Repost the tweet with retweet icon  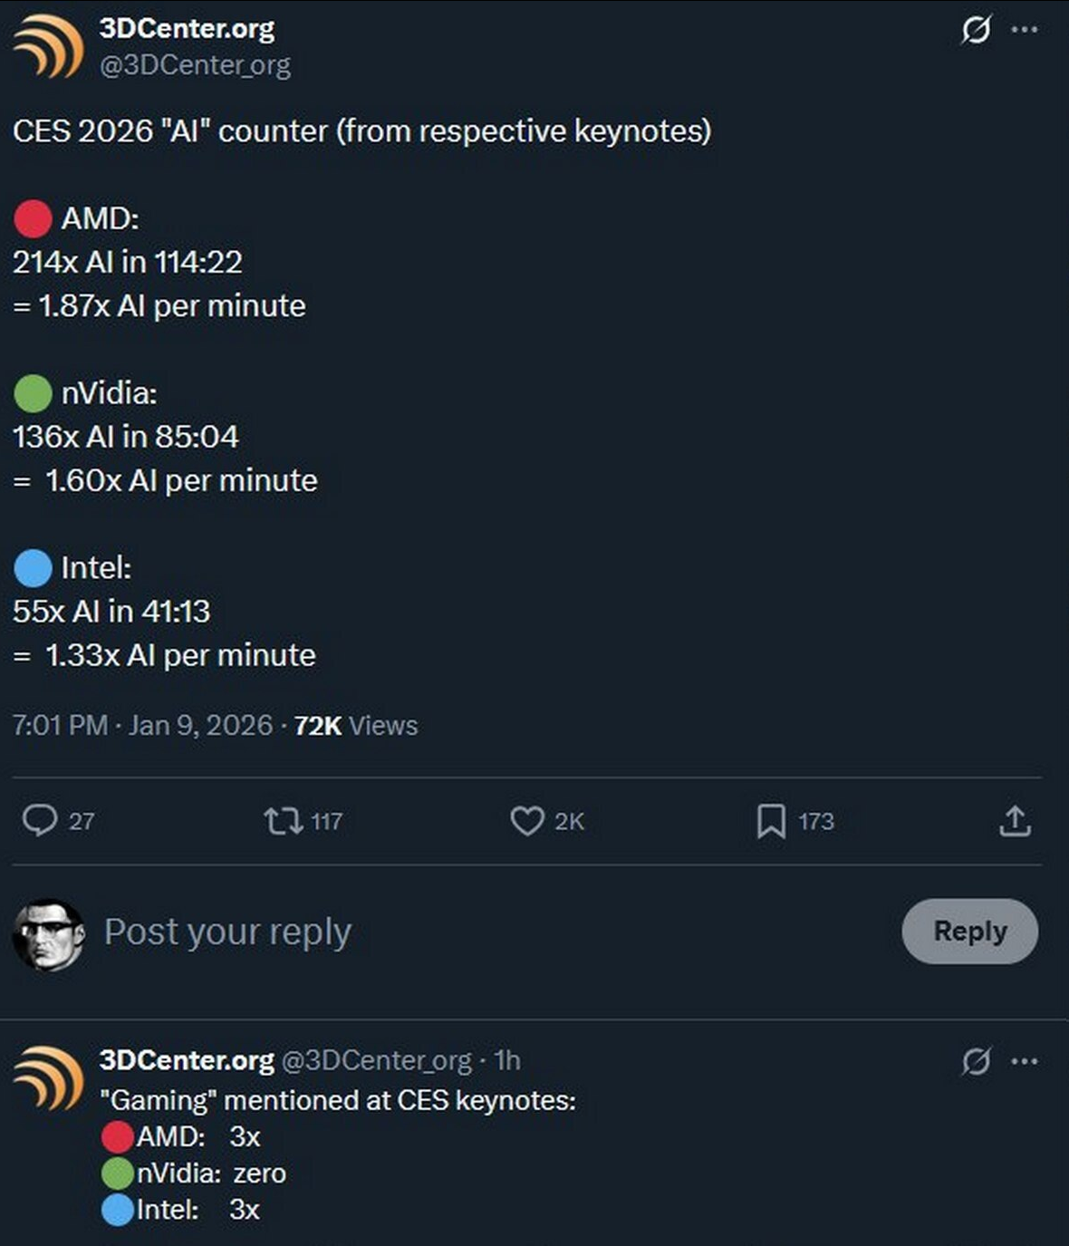[x=283, y=821]
